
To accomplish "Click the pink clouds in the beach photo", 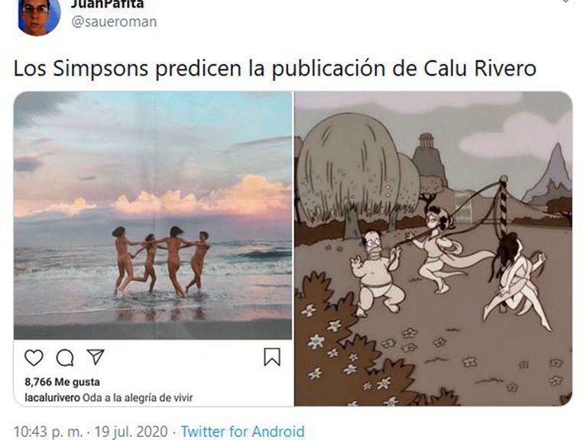I will (x=202, y=199).
